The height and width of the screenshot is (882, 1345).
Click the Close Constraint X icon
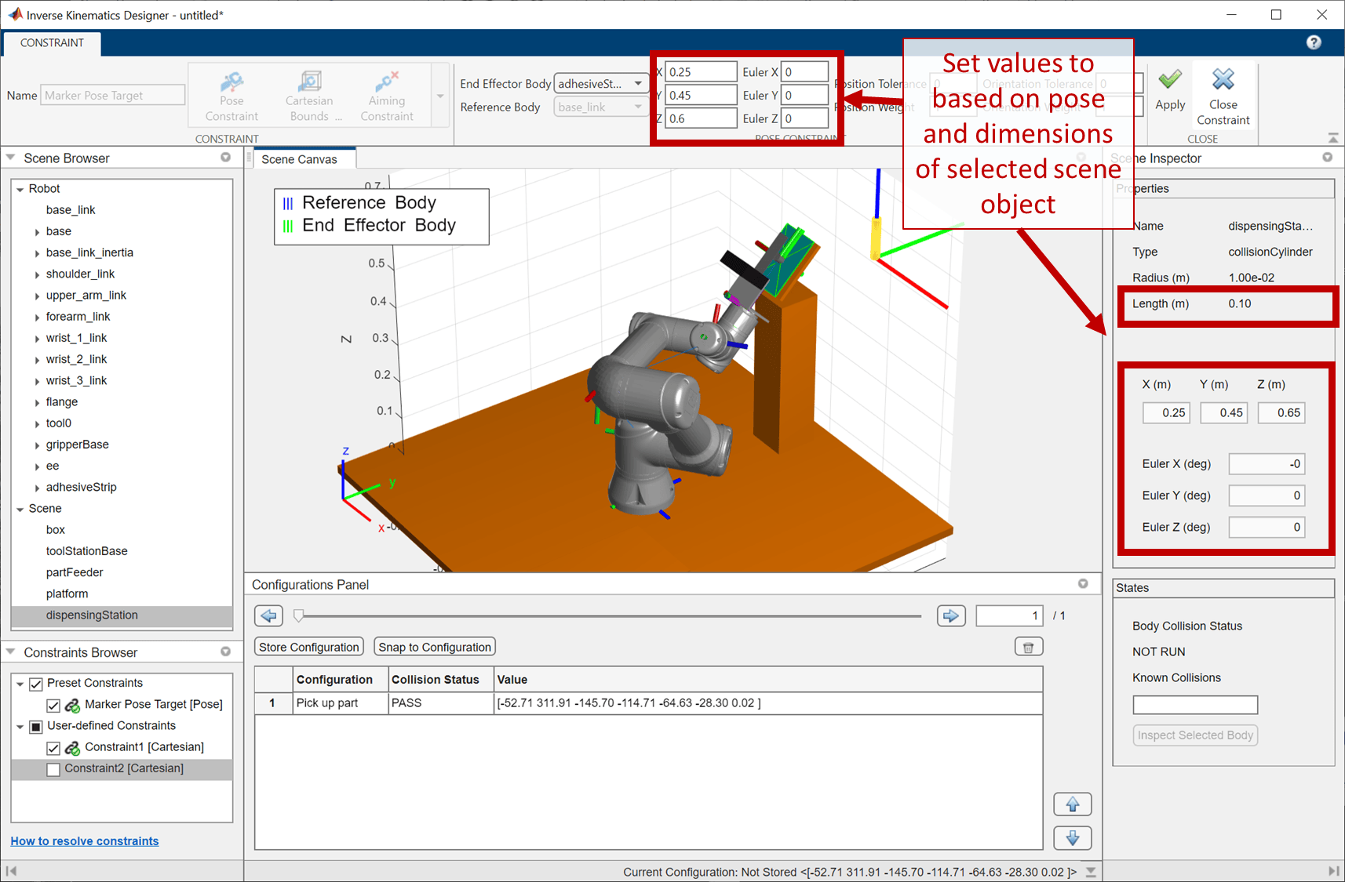[1223, 79]
